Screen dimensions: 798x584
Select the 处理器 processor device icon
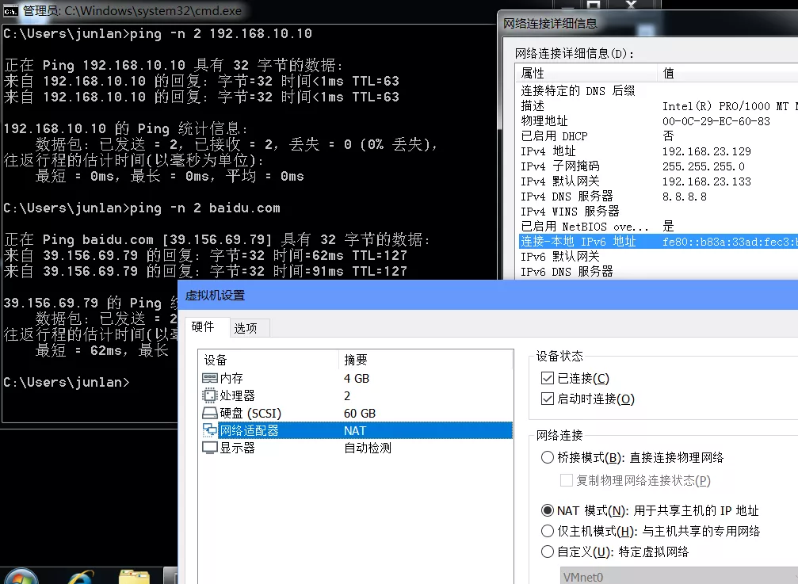210,396
